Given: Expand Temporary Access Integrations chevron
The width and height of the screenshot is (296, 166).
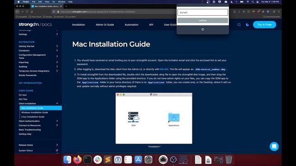Looking at the screenshot, I should 57,71.
